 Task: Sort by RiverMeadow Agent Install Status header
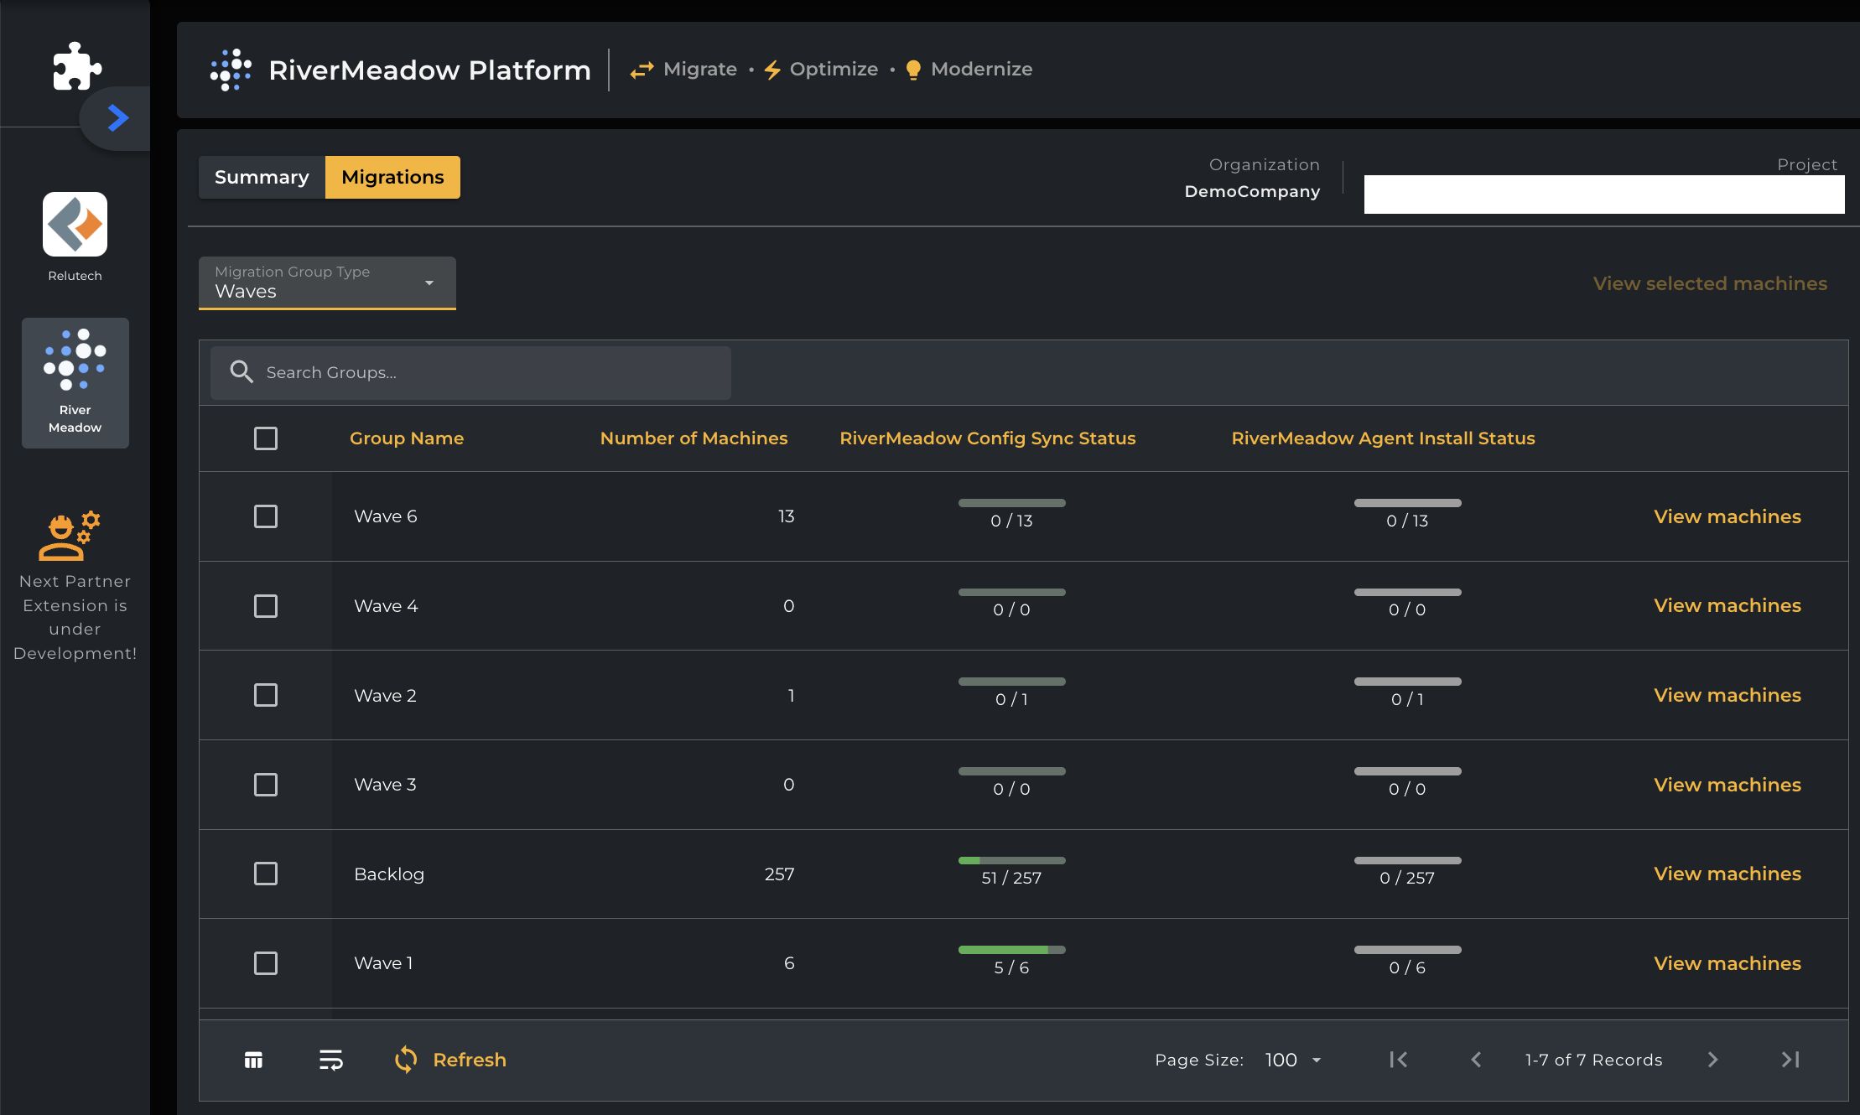point(1383,438)
